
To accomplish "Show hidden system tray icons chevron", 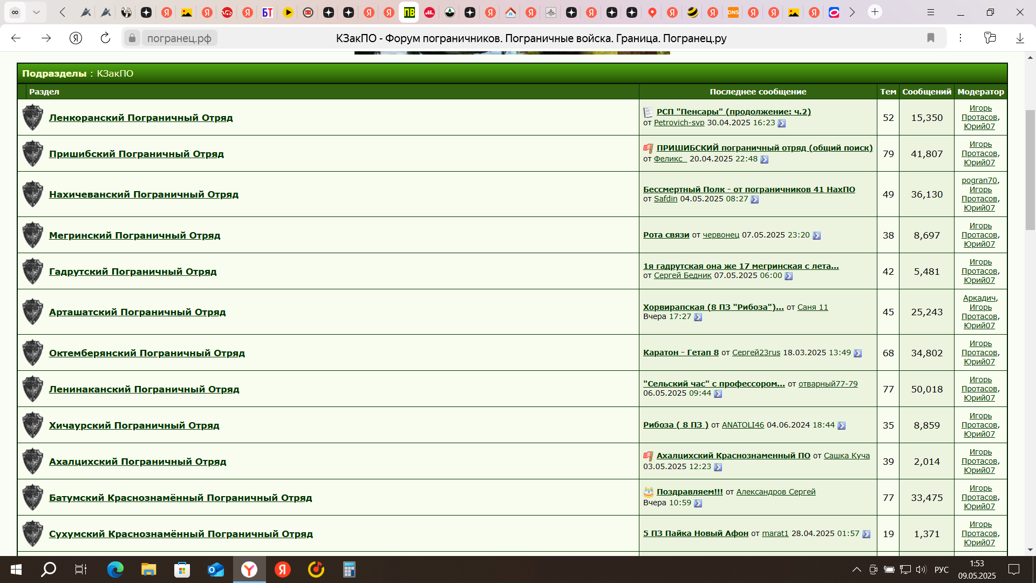I will click(x=856, y=570).
